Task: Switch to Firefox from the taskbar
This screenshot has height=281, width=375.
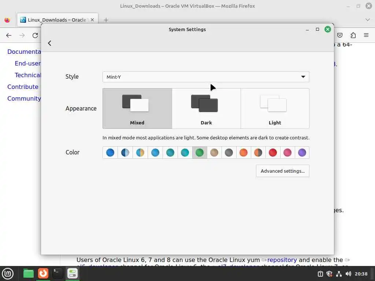Action: pos(43,274)
